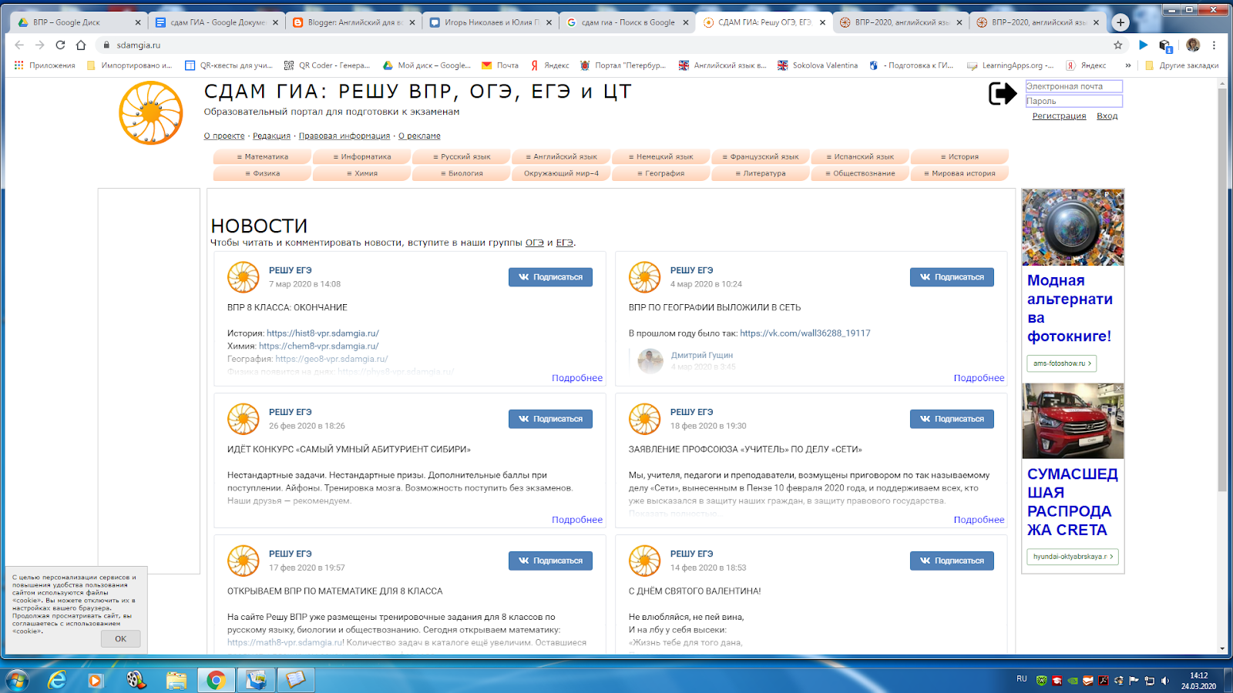This screenshot has width=1233, height=693.
Task: Click the Электронная почта field
Action: tap(1073, 86)
